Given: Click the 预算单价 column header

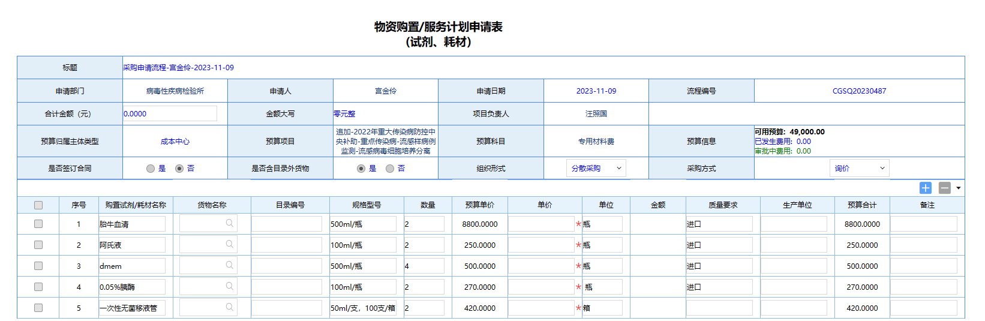Looking at the screenshot, I should tap(480, 205).
